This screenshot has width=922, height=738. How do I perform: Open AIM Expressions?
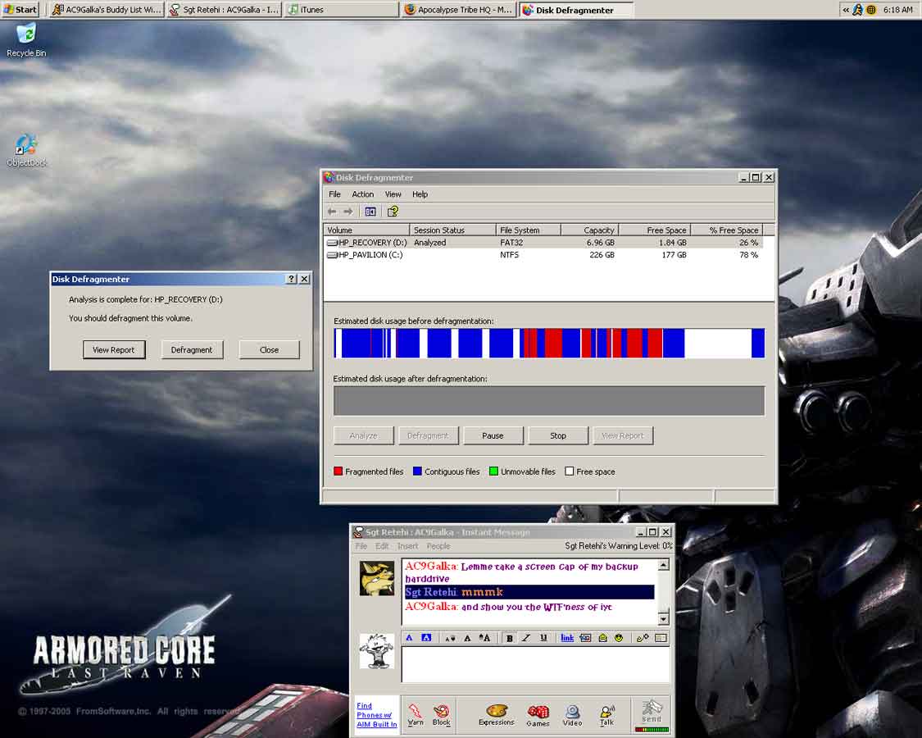click(497, 715)
